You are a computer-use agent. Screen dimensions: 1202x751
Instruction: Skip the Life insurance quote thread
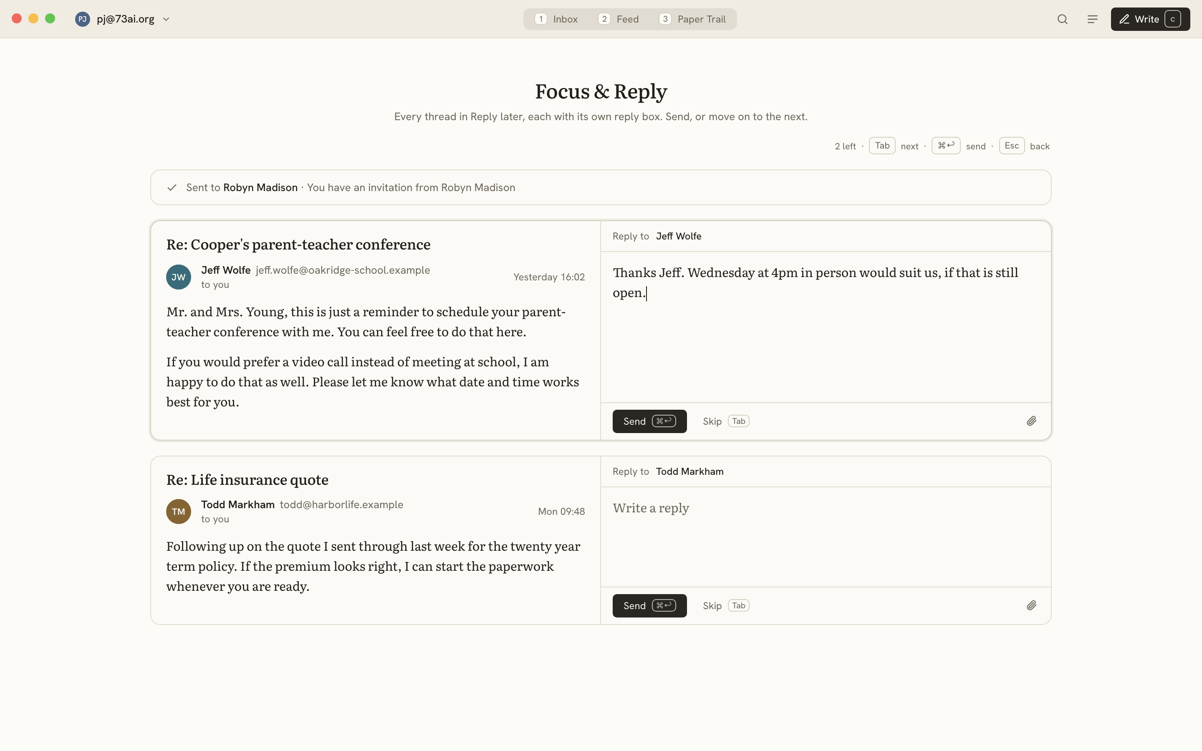(726, 605)
